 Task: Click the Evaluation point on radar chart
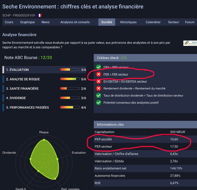tap(57, 159)
